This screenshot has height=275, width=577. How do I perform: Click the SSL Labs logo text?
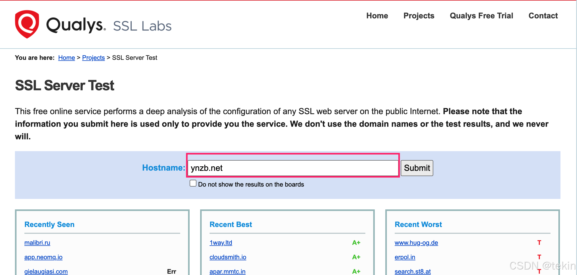click(x=142, y=26)
